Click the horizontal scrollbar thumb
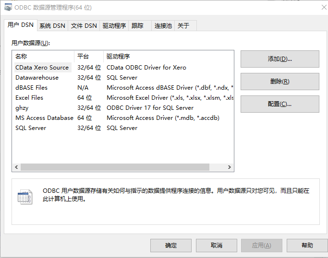This screenshot has height=258, width=328. [115, 167]
